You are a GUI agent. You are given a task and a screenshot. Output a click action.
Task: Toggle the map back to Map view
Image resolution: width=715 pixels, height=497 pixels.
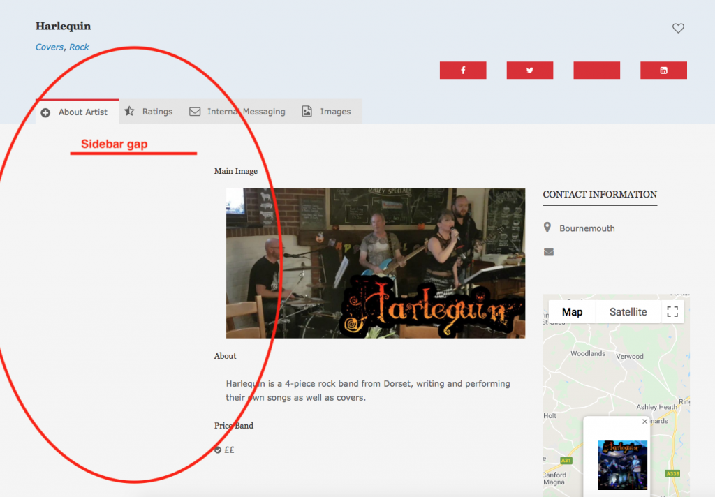coord(572,311)
